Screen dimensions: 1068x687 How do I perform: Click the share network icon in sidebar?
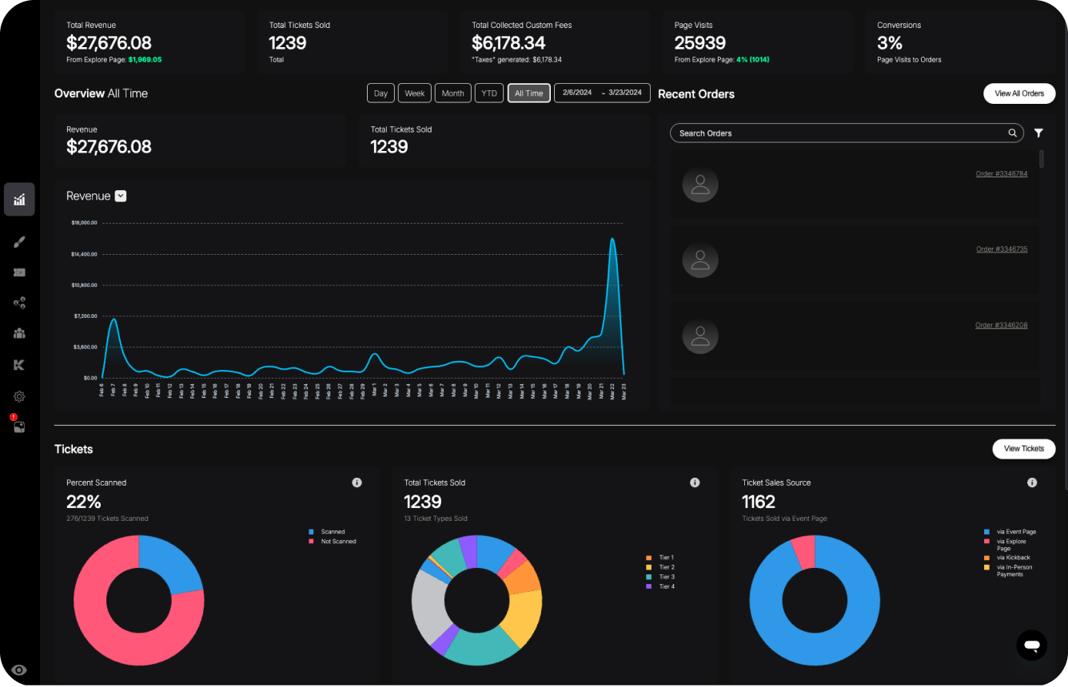click(x=19, y=303)
